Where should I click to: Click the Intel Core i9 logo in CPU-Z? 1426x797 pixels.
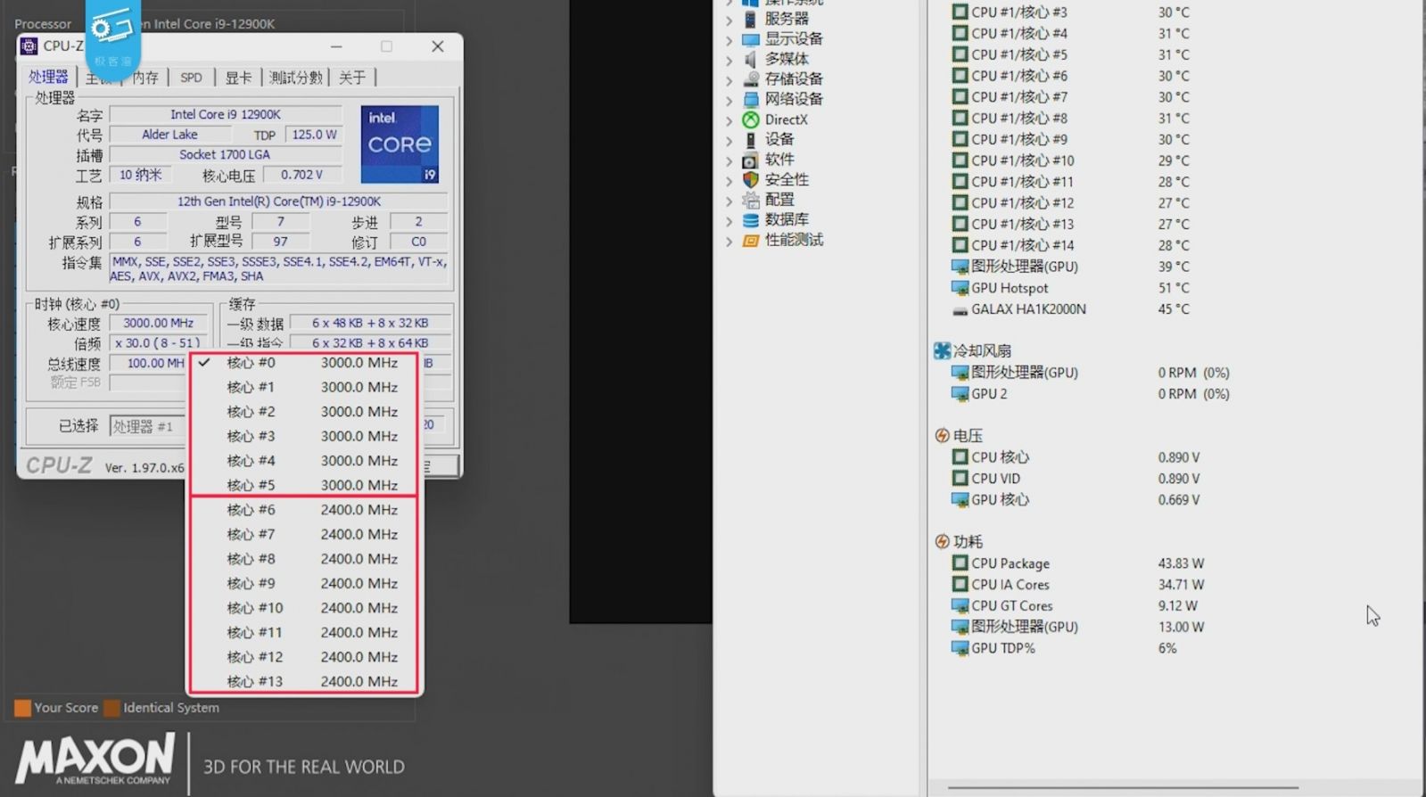400,144
